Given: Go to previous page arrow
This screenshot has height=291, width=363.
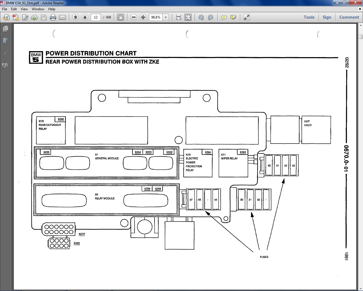Looking at the screenshot, I should click(75, 17).
